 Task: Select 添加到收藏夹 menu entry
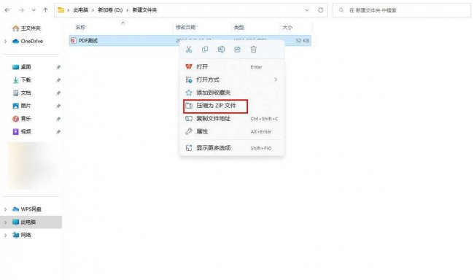232,93
